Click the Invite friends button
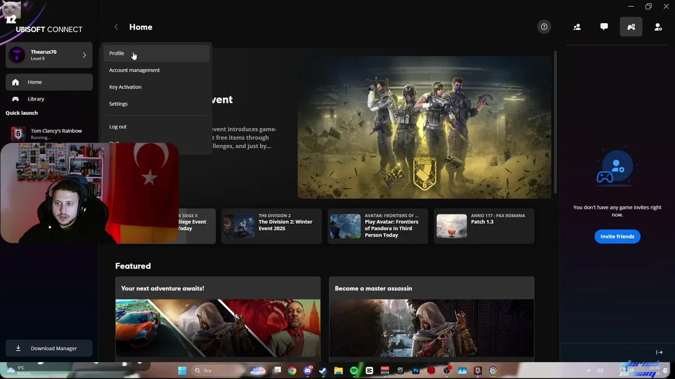The height and width of the screenshot is (379, 675). tap(618, 236)
